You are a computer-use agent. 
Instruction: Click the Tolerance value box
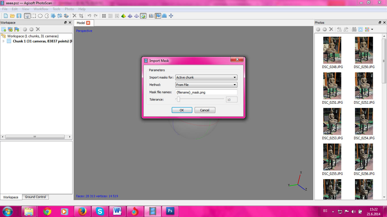[x=231, y=99]
